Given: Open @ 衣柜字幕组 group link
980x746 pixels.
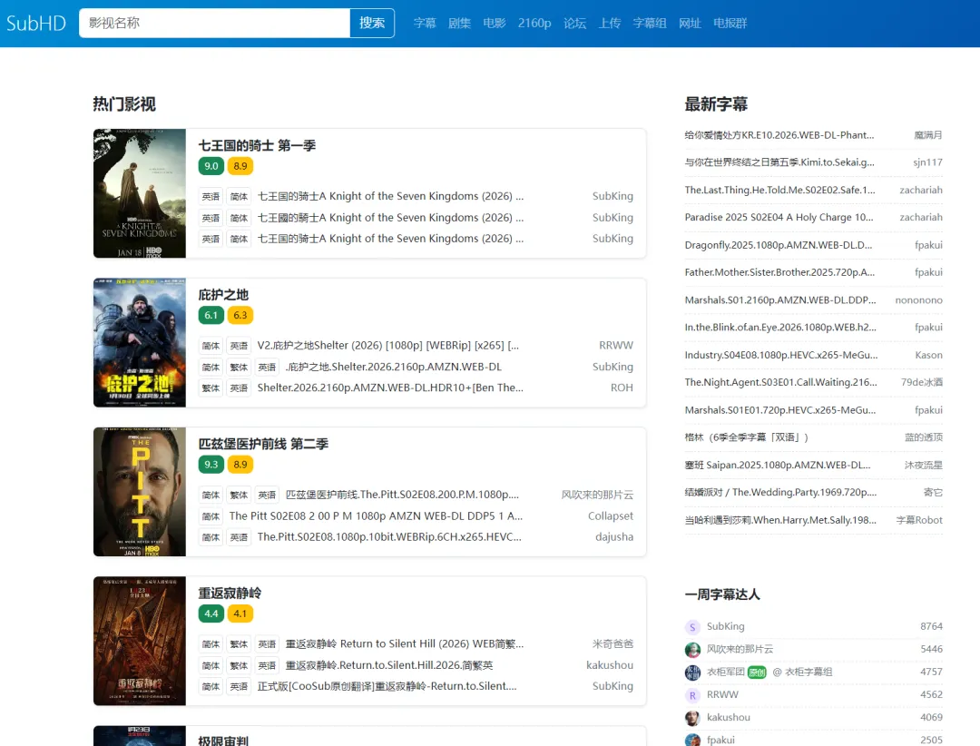Looking at the screenshot, I should pos(802,672).
